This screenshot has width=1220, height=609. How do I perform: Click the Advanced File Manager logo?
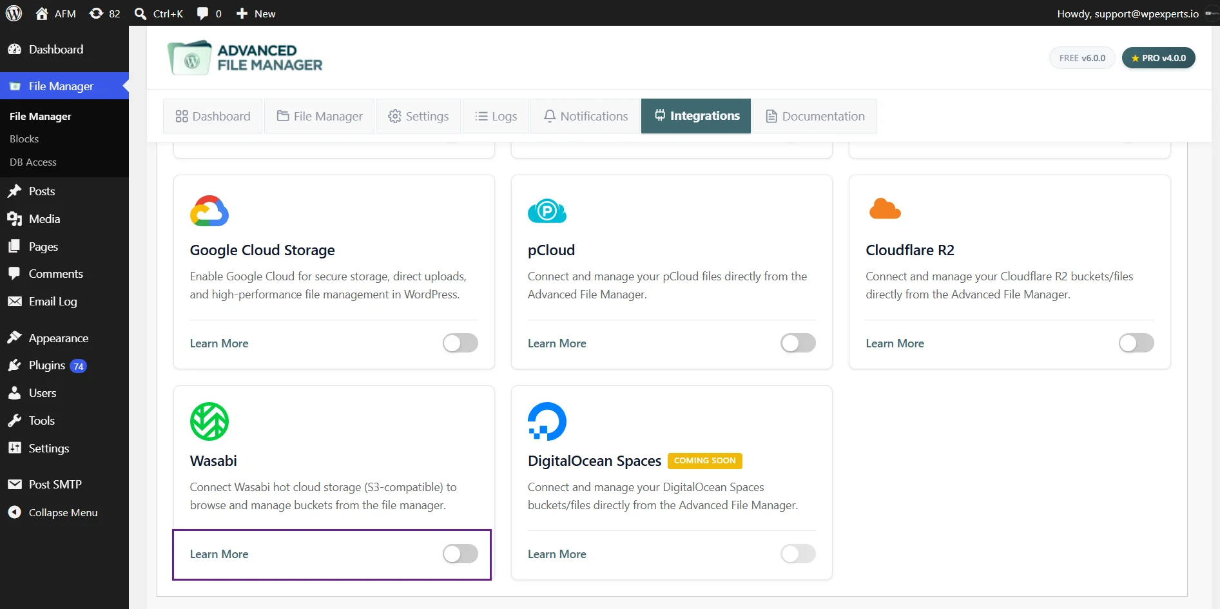245,58
